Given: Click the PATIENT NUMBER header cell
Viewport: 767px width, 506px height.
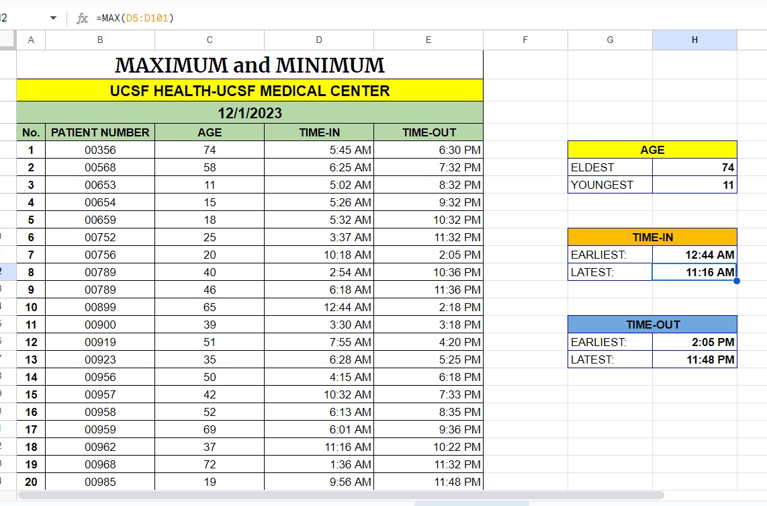Looking at the screenshot, I should click(100, 132).
